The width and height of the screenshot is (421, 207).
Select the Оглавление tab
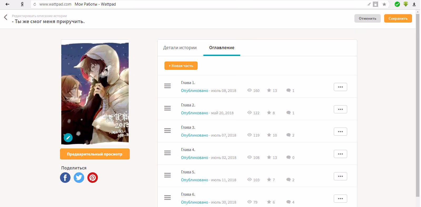(x=222, y=48)
